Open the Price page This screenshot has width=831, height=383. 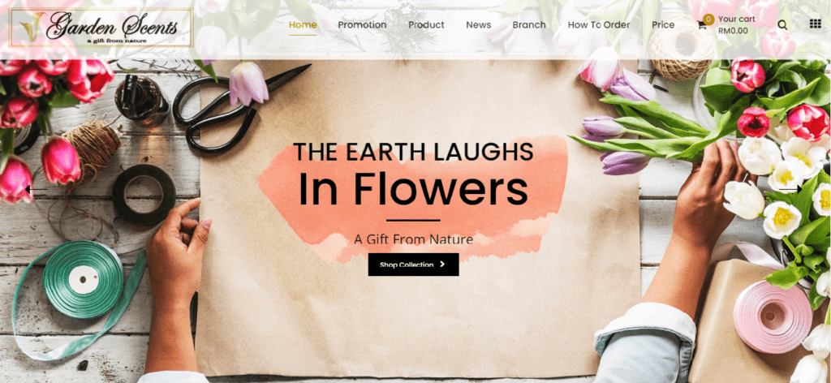tap(663, 25)
